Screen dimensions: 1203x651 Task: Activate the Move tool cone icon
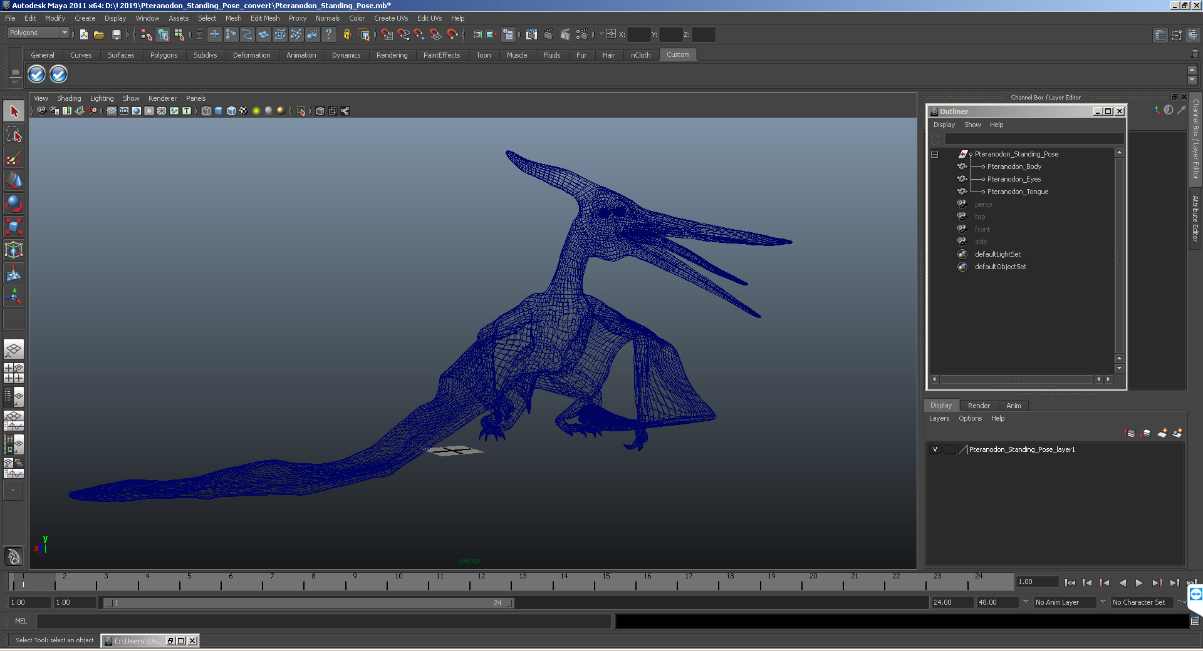(14, 180)
